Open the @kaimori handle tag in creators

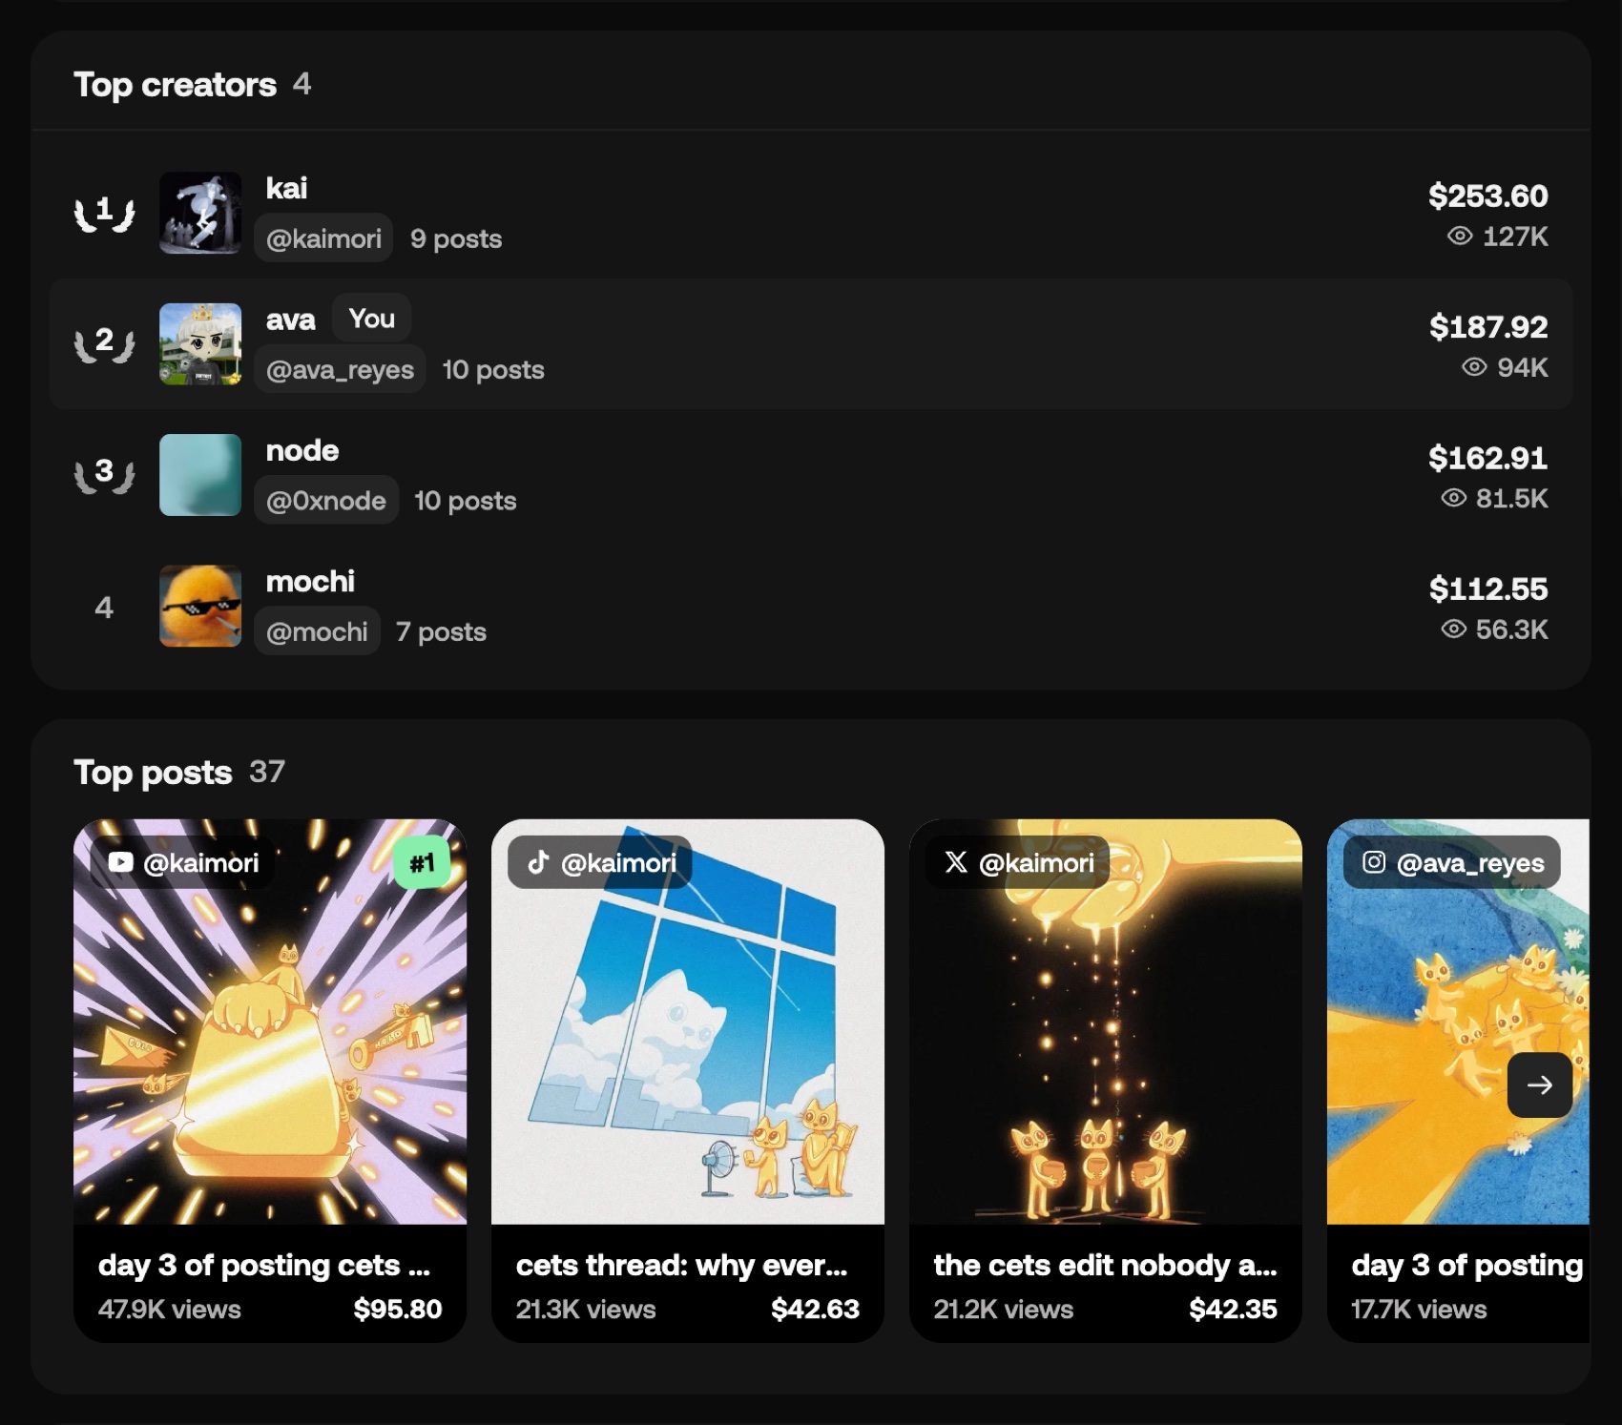tap(323, 237)
